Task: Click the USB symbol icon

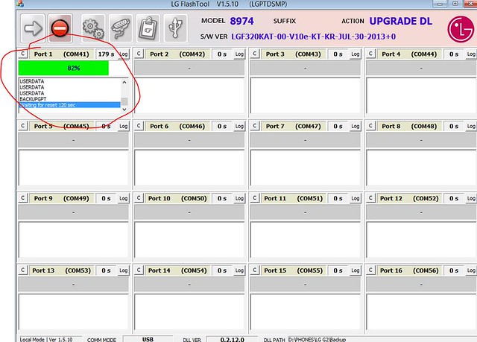Action: [x=174, y=29]
